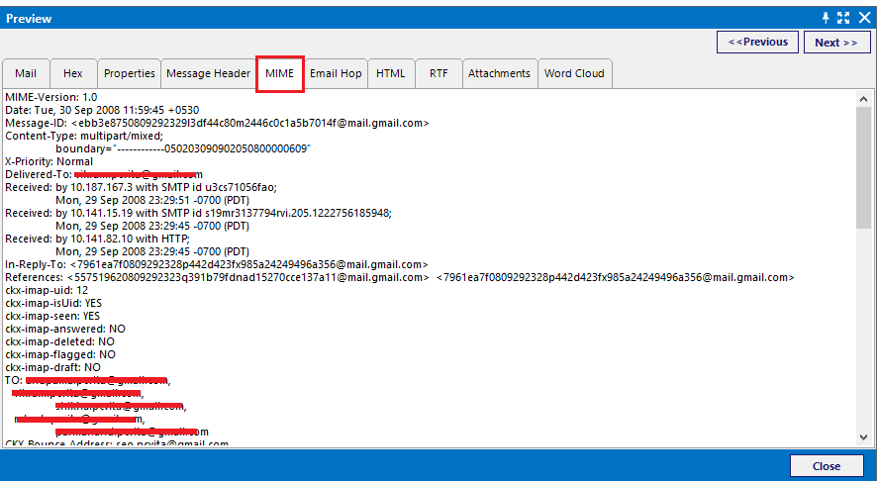
Task: Open the RTF tab
Action: pyautogui.click(x=438, y=73)
